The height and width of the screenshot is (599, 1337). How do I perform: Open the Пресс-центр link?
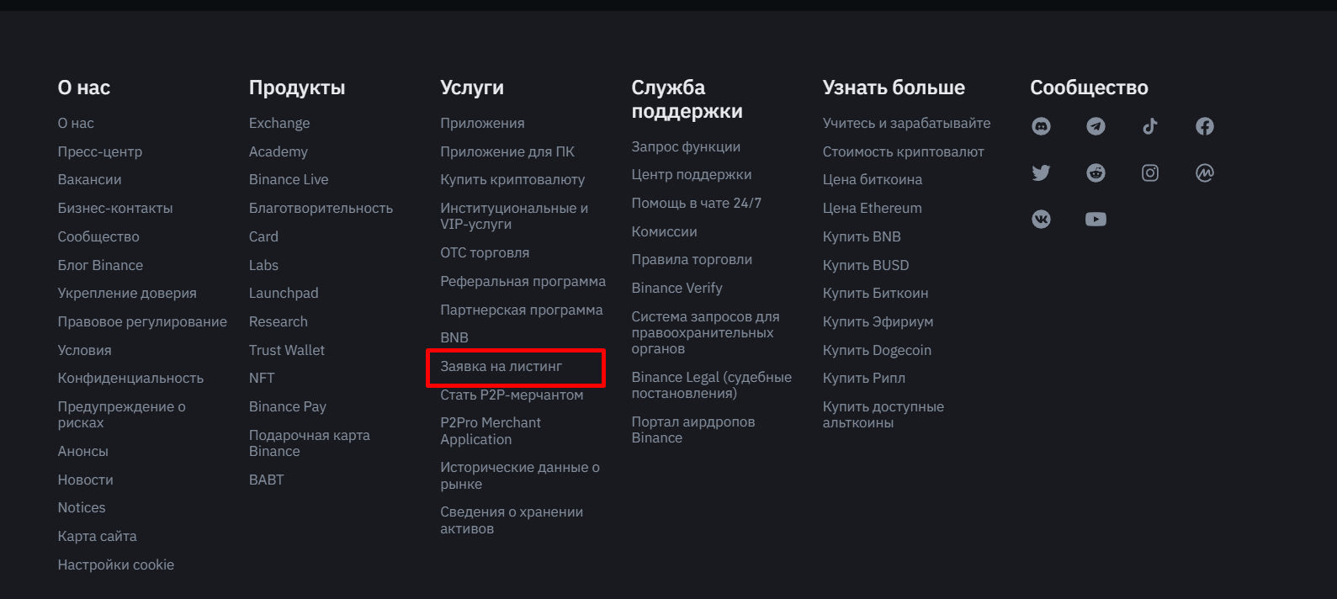100,151
